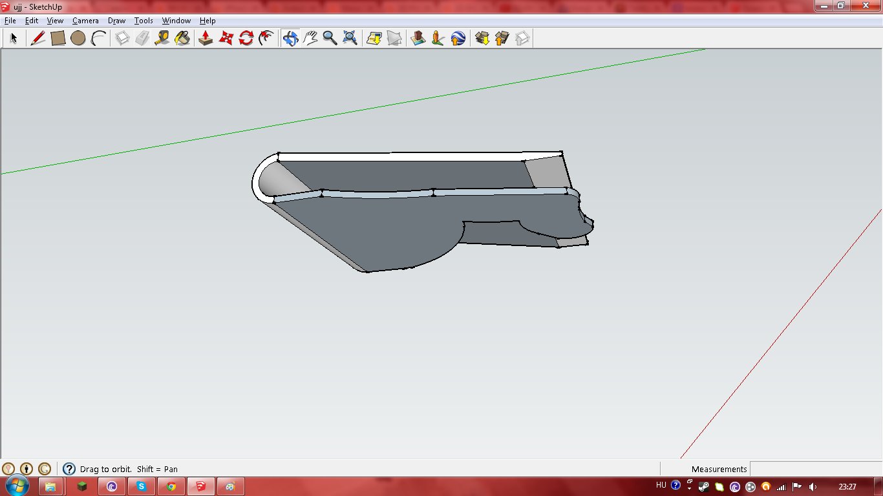Click the Zoom Extents icon
Image resolution: width=883 pixels, height=496 pixels.
pyautogui.click(x=350, y=38)
